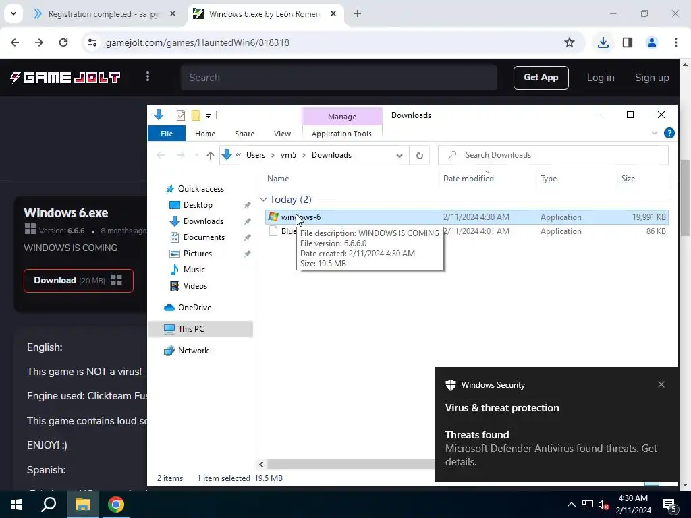Open Chrome downloads icon in toolbar

pyautogui.click(x=603, y=42)
